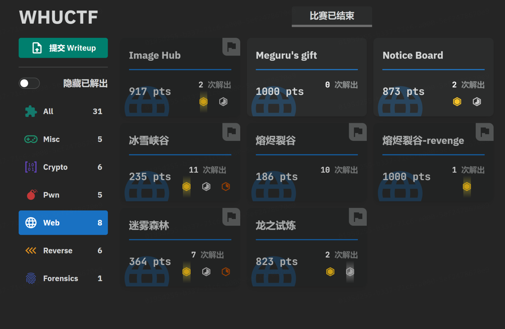Click the flag icon on Image Hub card
505x329 pixels.
(x=231, y=47)
